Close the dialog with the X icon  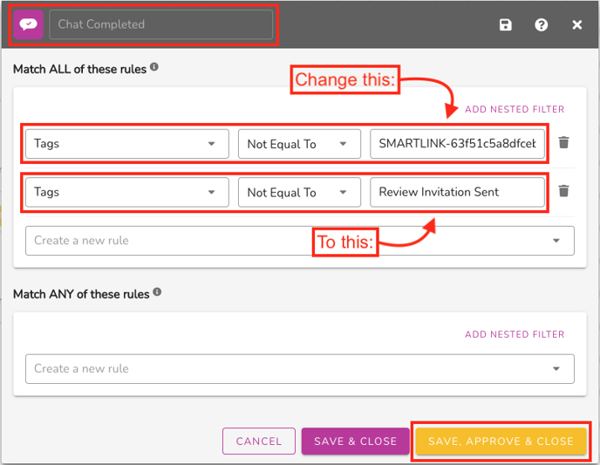click(x=576, y=25)
